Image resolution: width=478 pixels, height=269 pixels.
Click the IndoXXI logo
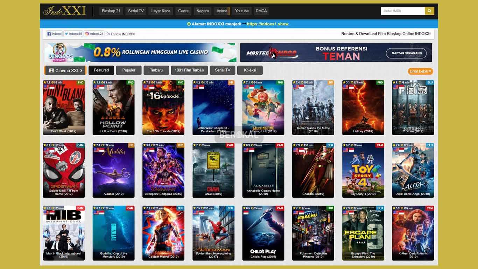click(64, 11)
